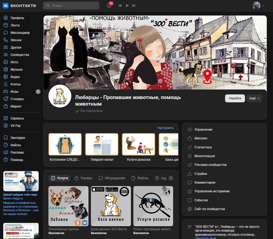Open the Вы подписаны subscription status
The image size is (273, 239).
[89, 111]
